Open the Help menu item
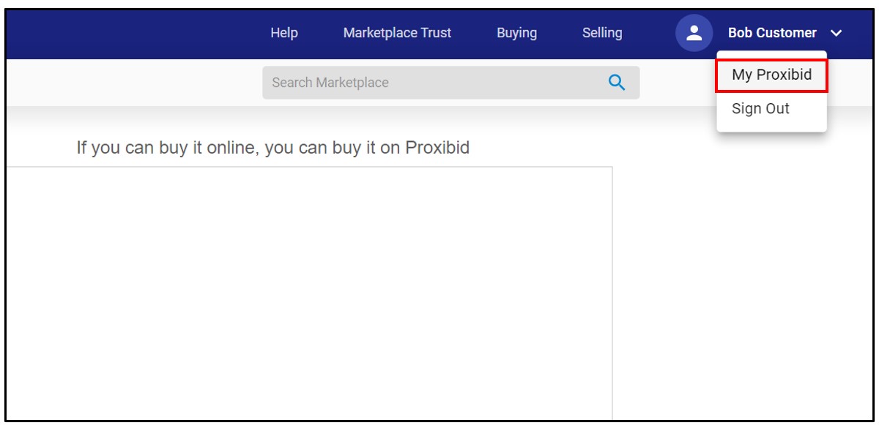879x425 pixels. point(283,33)
